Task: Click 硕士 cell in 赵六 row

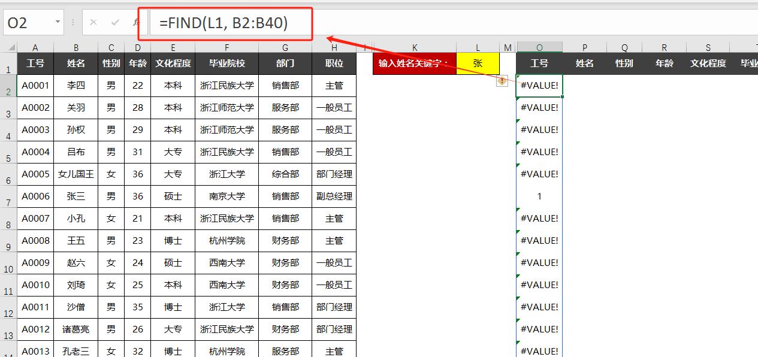Action: pos(173,262)
